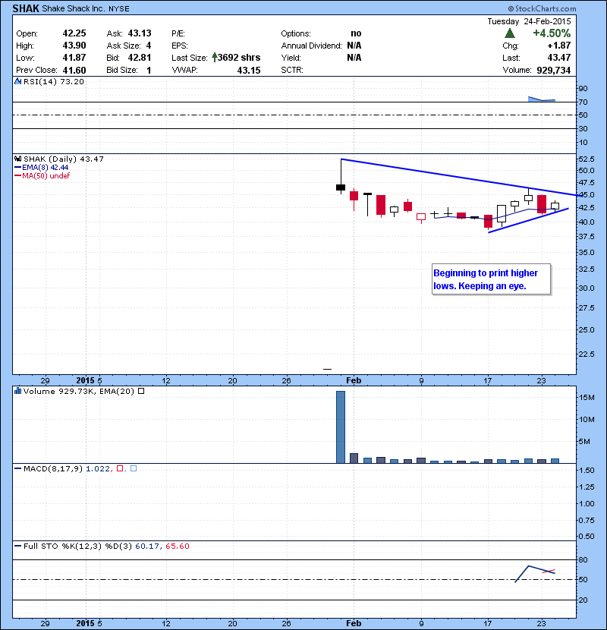Image resolution: width=607 pixels, height=630 pixels.
Task: Click the Shake Shack Inc. company name
Action: click(x=73, y=8)
